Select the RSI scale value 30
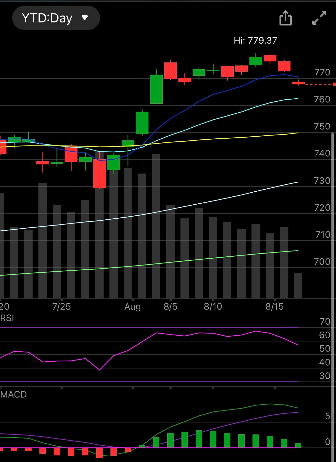The width and height of the screenshot is (336, 462). (x=325, y=376)
